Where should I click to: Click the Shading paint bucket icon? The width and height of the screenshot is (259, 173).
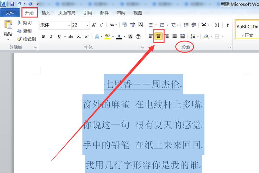[206, 36]
